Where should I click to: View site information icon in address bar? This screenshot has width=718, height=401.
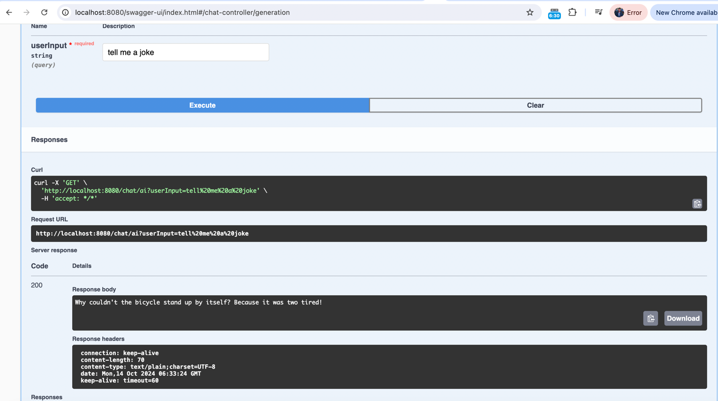click(x=65, y=12)
